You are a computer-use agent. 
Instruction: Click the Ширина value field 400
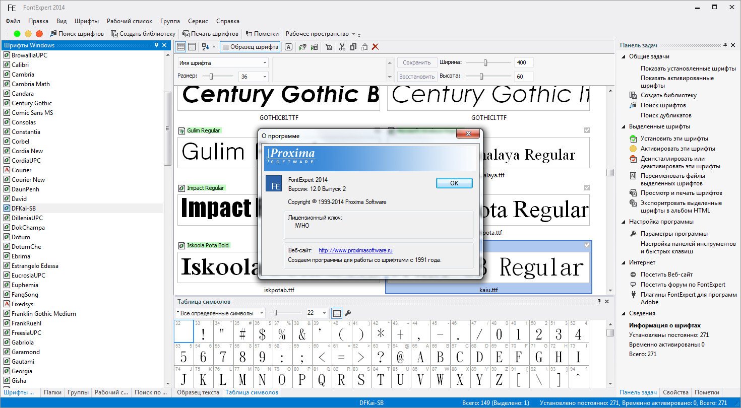524,62
